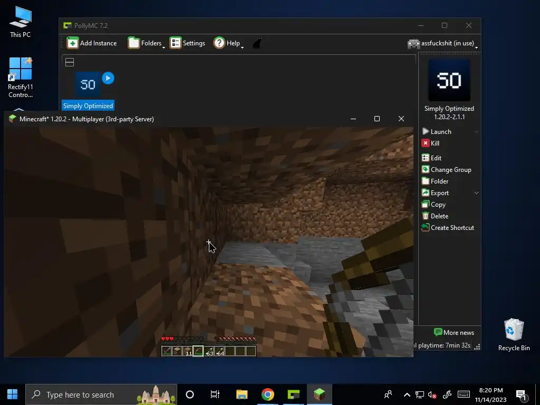Open the Folders dropdown in PollyMC
540x405 pixels.
(x=146, y=43)
